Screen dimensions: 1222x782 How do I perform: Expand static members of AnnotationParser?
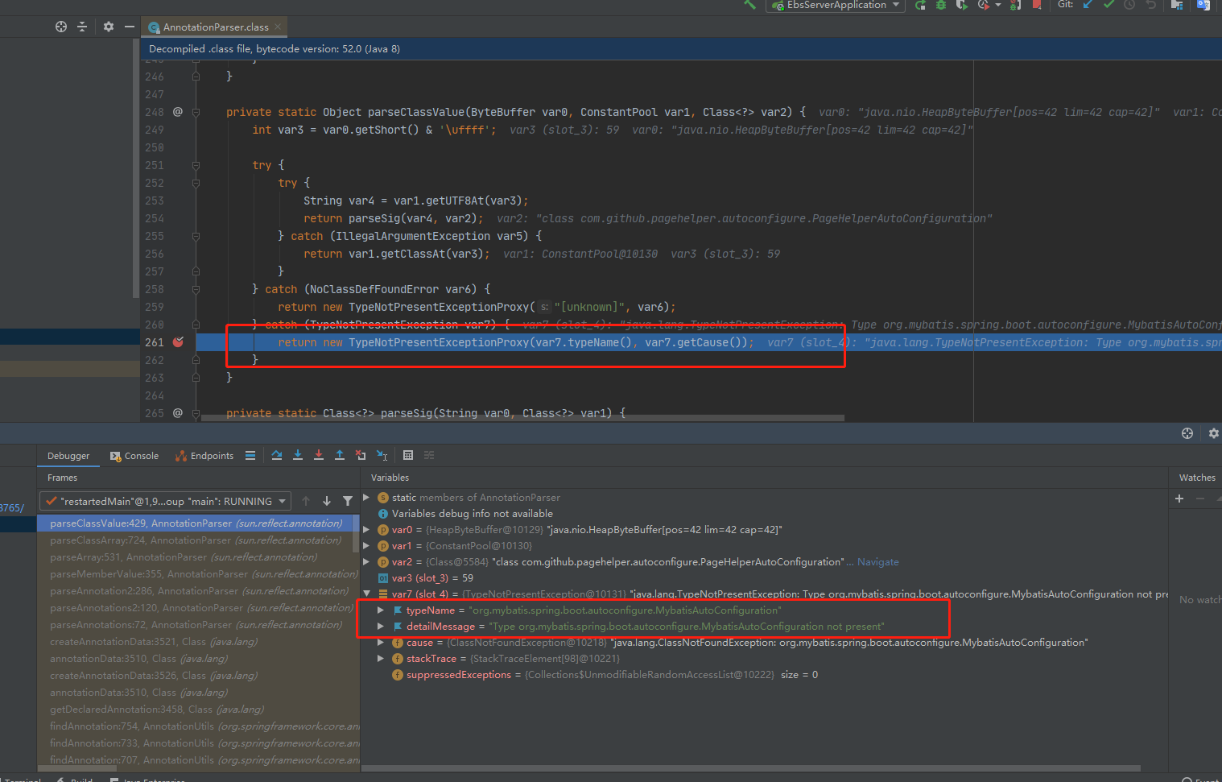click(366, 498)
